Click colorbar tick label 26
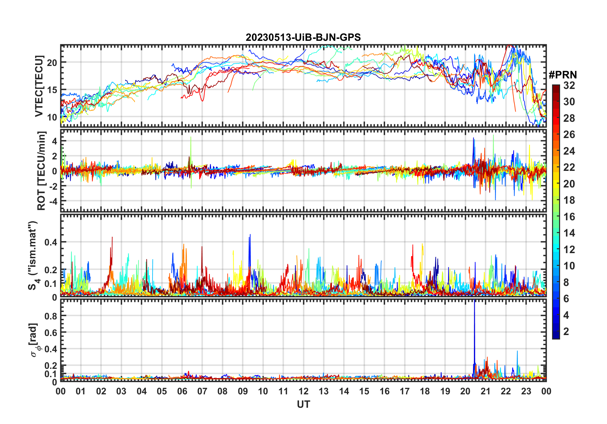607x424 pixels. tap(569, 135)
